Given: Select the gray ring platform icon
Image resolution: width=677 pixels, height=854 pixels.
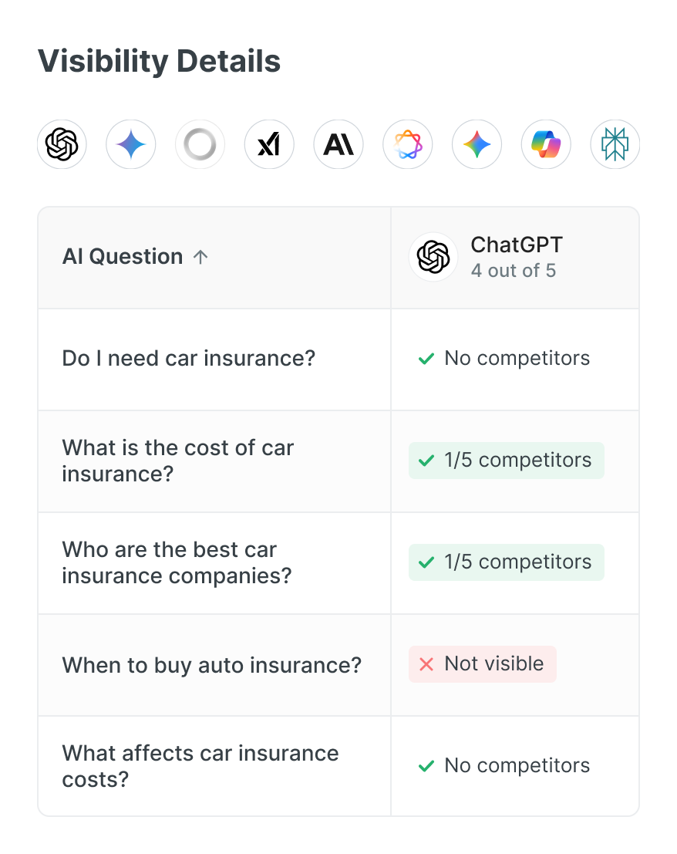Looking at the screenshot, I should tap(200, 144).
